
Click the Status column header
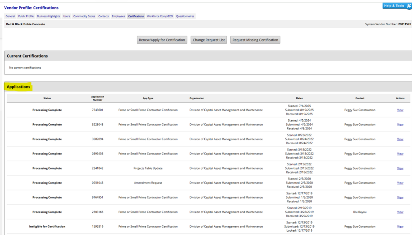pos(47,98)
